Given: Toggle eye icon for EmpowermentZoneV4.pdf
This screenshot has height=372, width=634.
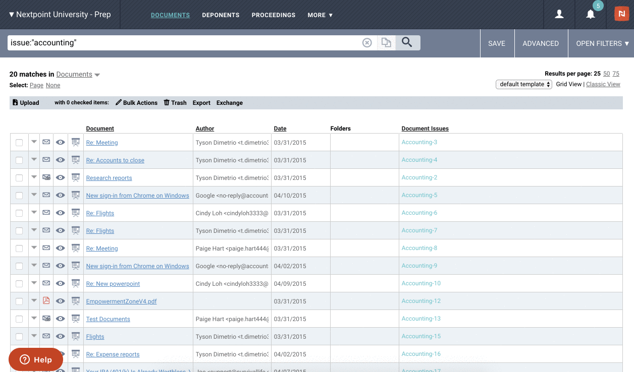Looking at the screenshot, I should [x=61, y=301].
